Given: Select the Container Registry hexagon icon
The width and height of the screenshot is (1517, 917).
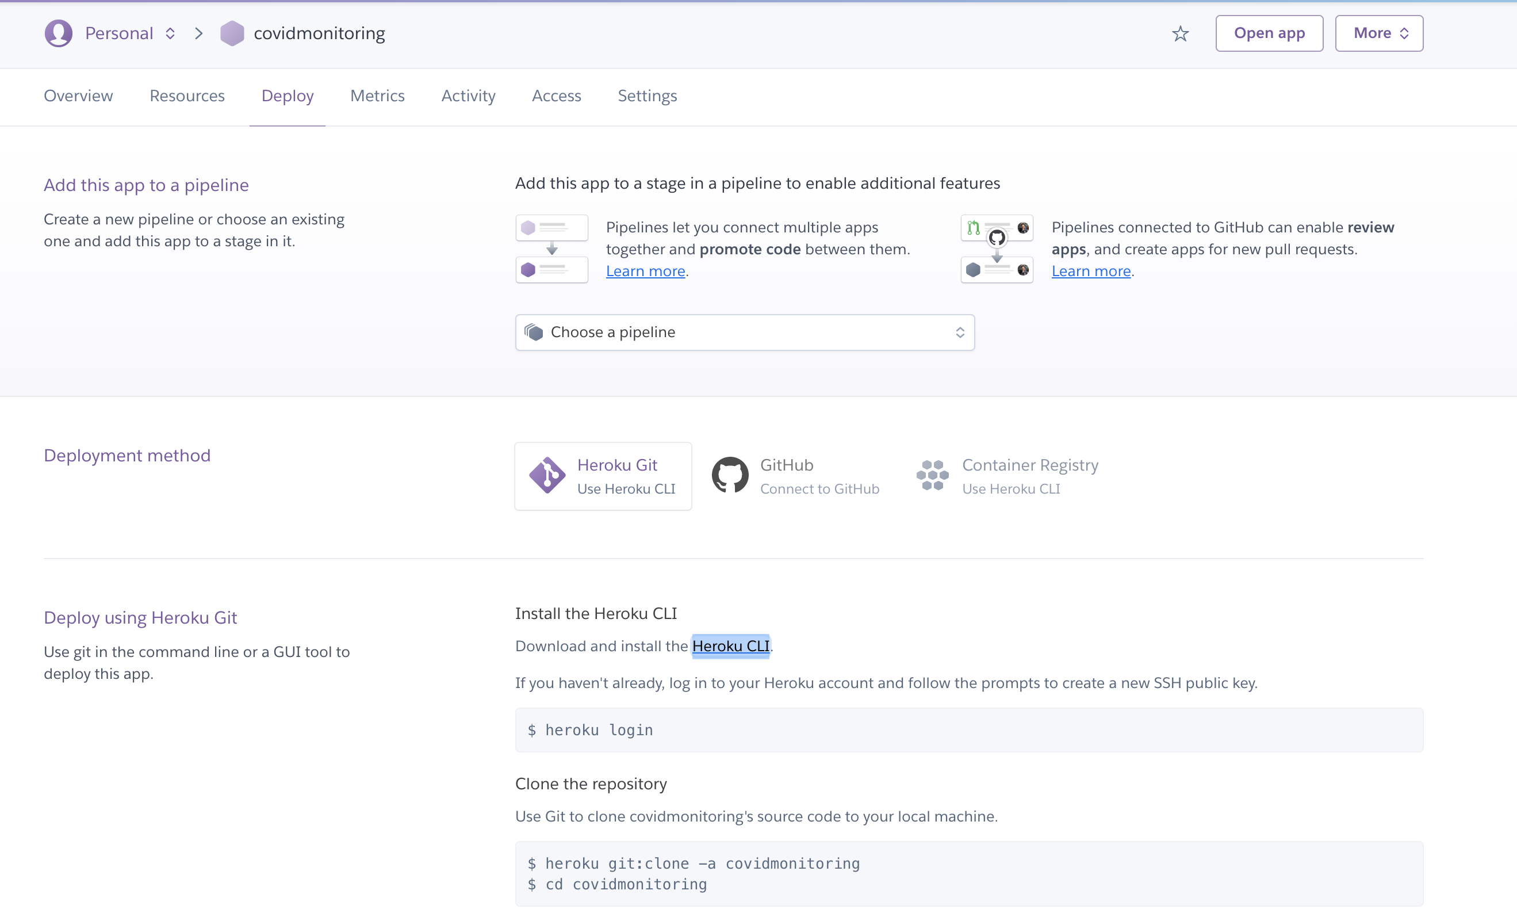Looking at the screenshot, I should (x=932, y=475).
